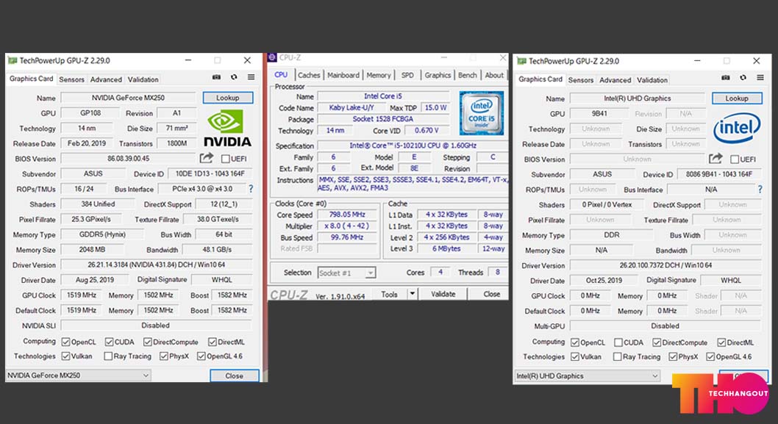The height and width of the screenshot is (424, 778).
Task: Toggle CUDA checkbox in NVIDIA GPU-Z window
Action: coord(109,342)
